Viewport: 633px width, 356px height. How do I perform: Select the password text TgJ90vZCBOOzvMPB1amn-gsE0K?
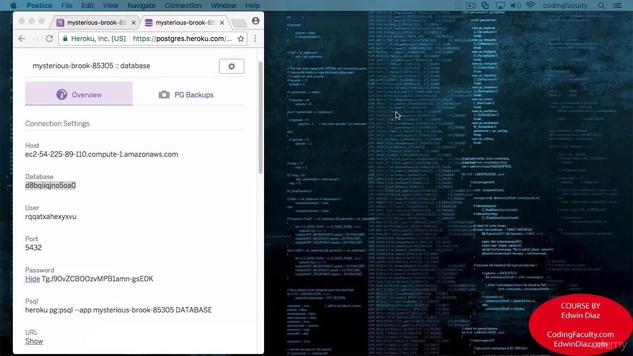point(97,279)
